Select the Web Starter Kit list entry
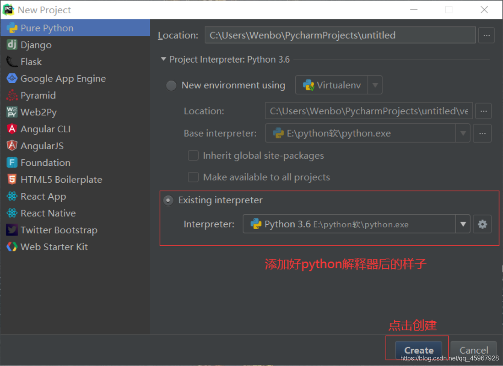Image resolution: width=503 pixels, height=366 pixels. tap(75, 247)
